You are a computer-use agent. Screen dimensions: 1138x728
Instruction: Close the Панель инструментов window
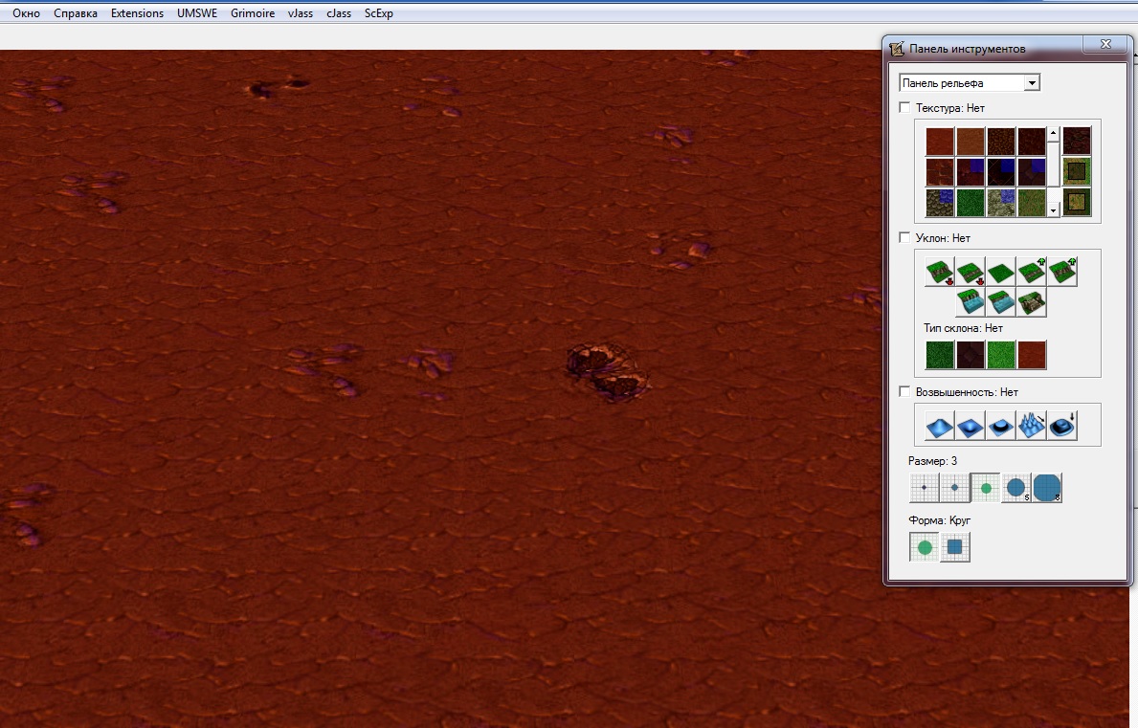click(x=1105, y=44)
